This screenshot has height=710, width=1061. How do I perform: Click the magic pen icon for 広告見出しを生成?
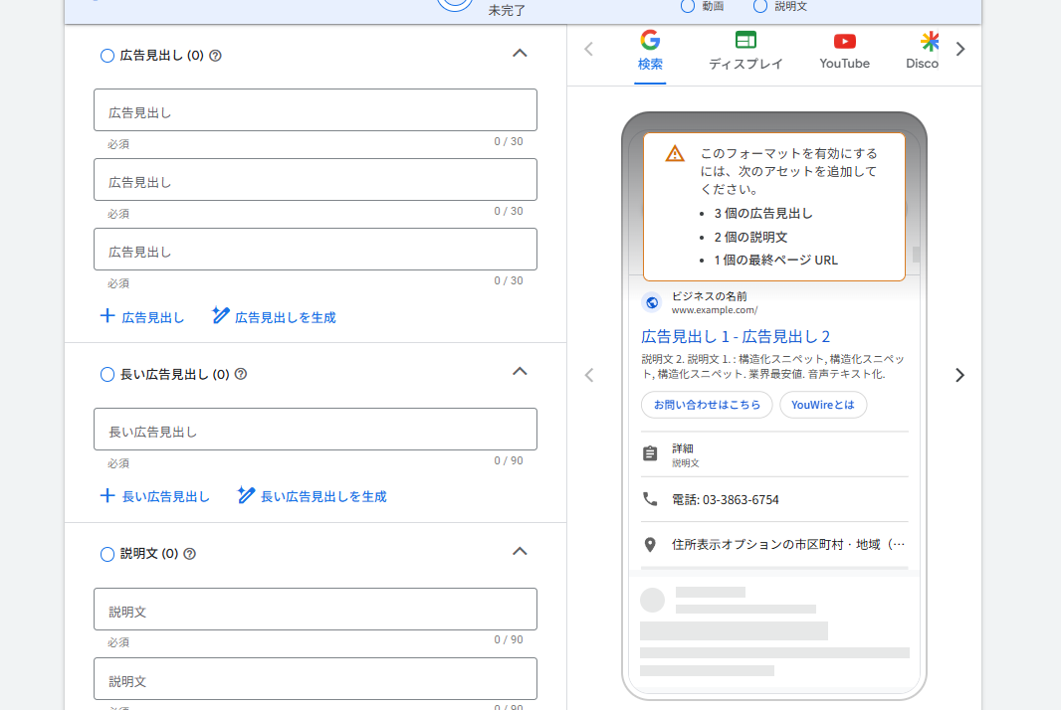(x=221, y=315)
